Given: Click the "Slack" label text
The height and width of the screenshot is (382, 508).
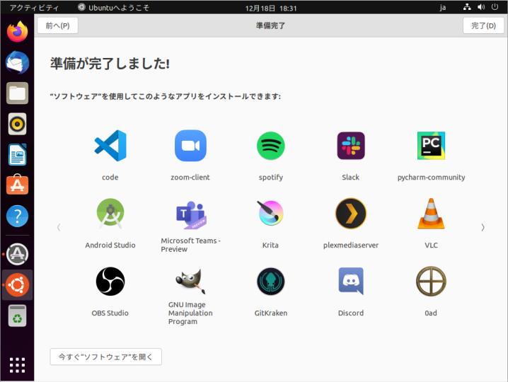Looking at the screenshot, I should pos(351,178).
